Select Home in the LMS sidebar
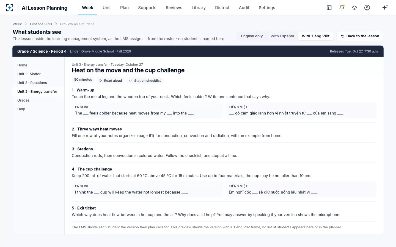396x247 pixels. point(38,65)
